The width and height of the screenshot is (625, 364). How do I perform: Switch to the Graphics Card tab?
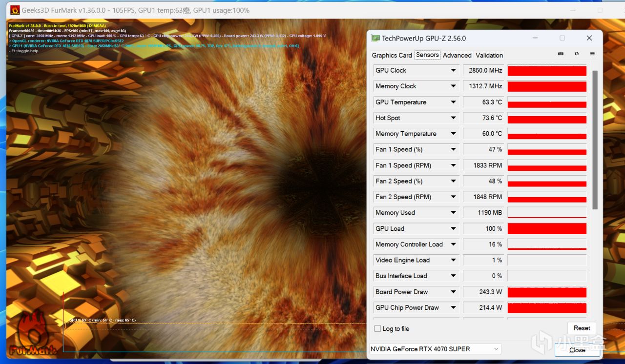(392, 55)
